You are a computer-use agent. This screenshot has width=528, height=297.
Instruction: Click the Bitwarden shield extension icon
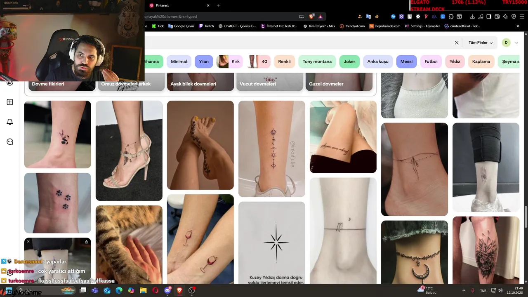point(401,16)
